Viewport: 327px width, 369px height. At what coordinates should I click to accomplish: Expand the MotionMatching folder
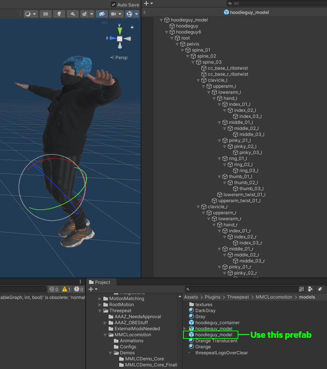click(x=100, y=299)
